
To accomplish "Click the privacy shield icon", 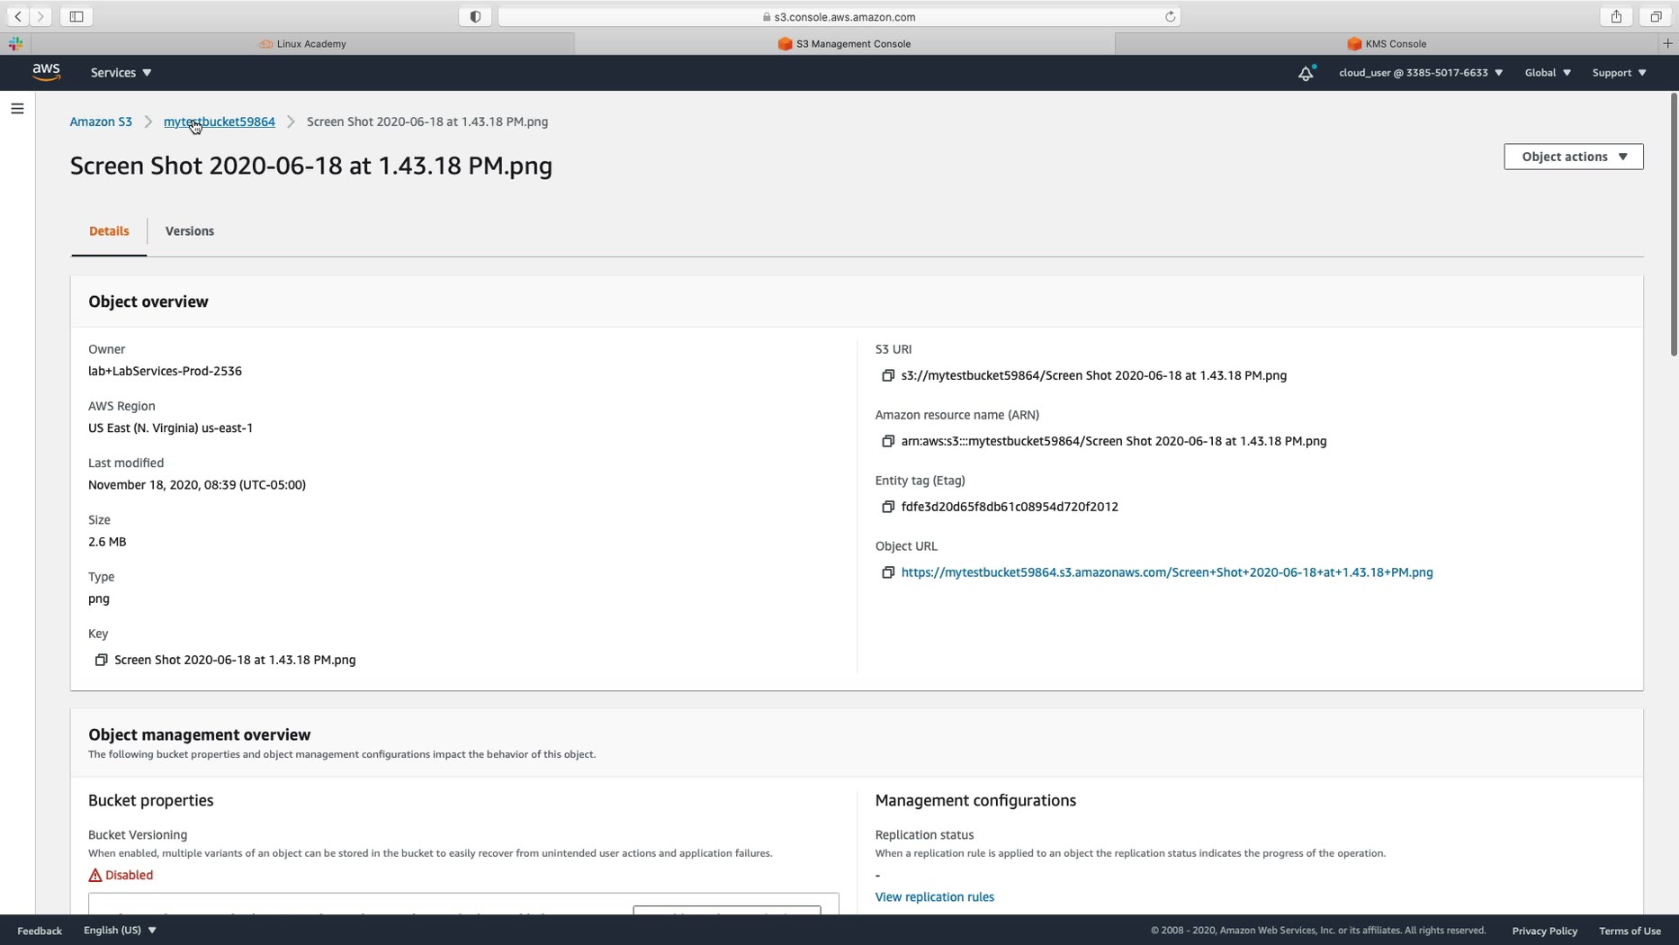I will click(475, 16).
